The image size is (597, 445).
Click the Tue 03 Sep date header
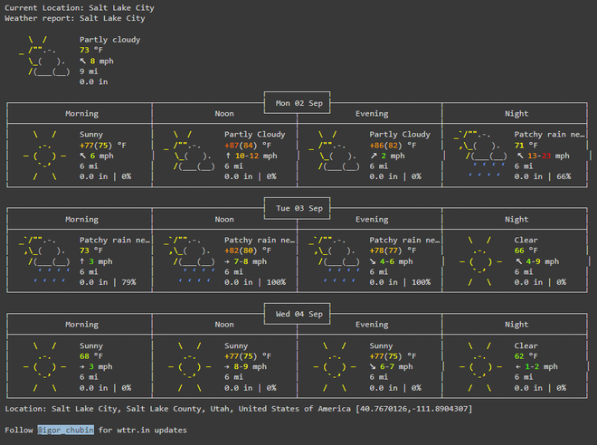(x=298, y=208)
